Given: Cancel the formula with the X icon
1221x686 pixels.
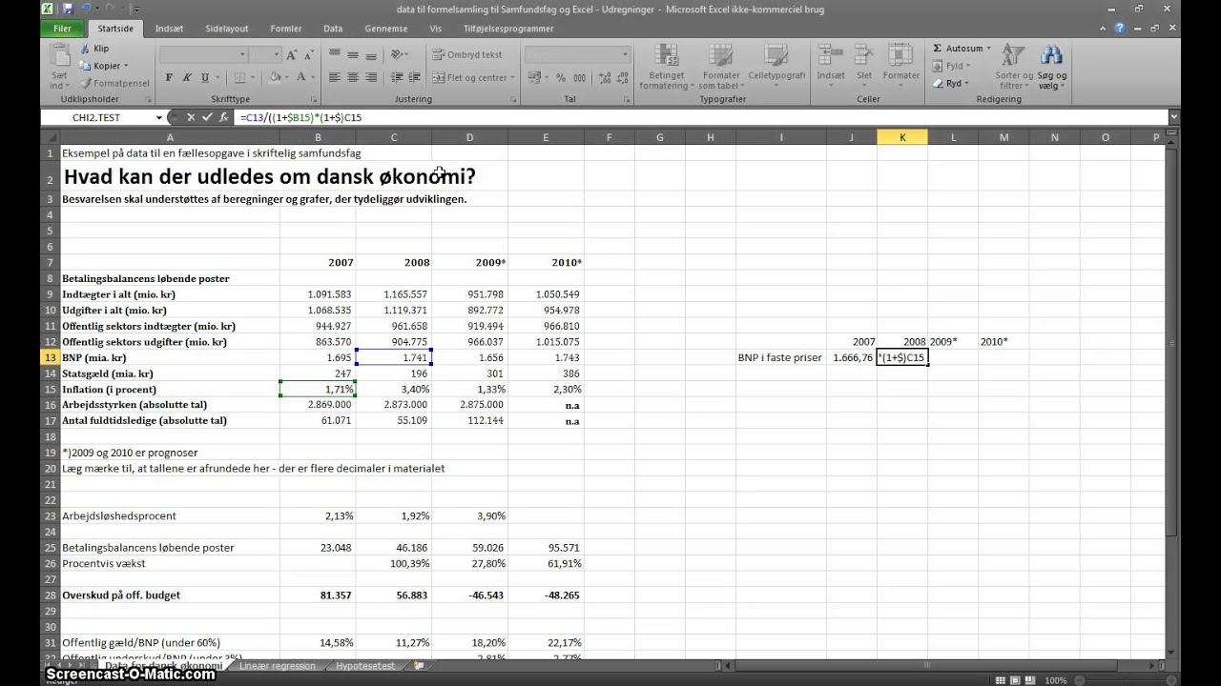Looking at the screenshot, I should (x=190, y=117).
